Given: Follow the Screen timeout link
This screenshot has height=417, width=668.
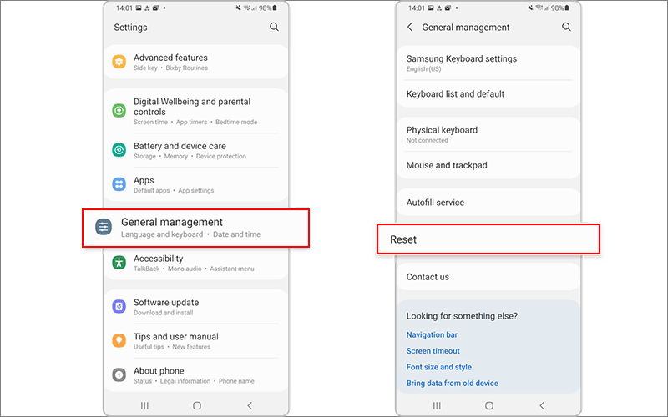Looking at the screenshot, I should pos(433,351).
